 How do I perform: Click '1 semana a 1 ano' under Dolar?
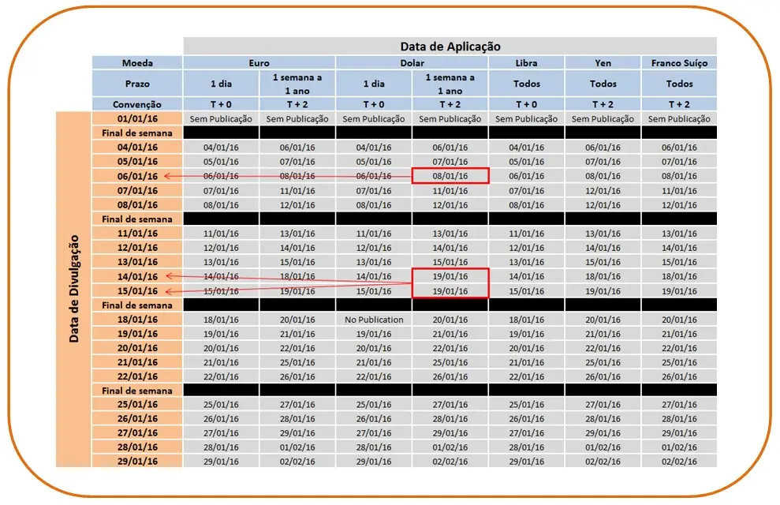pyautogui.click(x=450, y=84)
